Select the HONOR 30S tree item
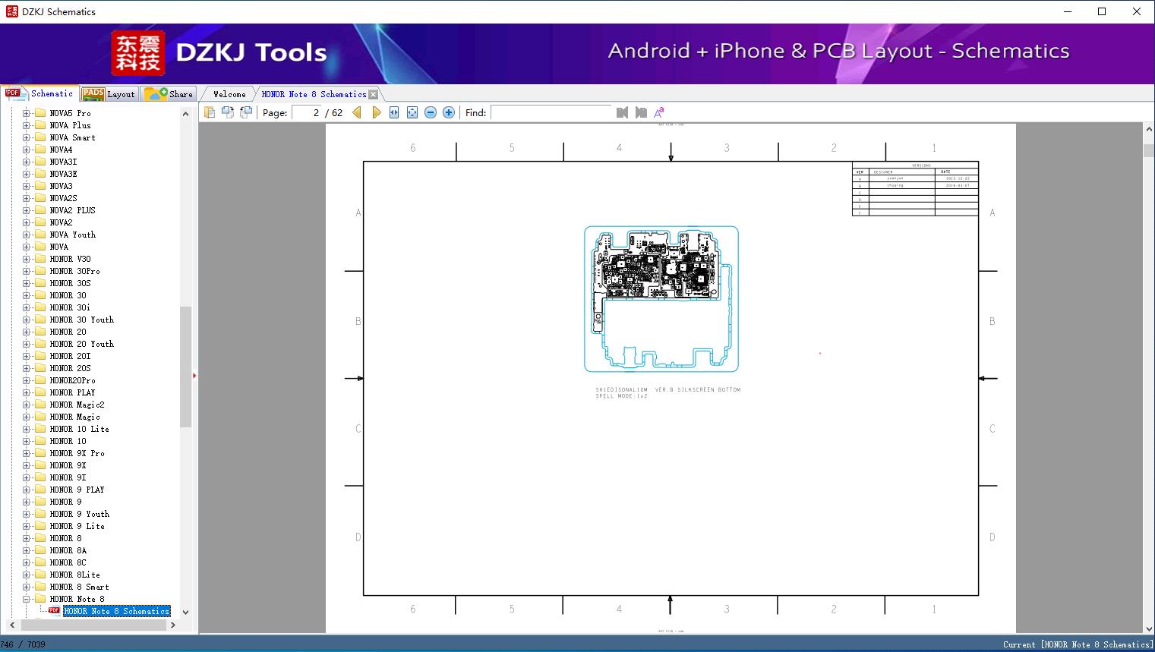 [x=70, y=283]
